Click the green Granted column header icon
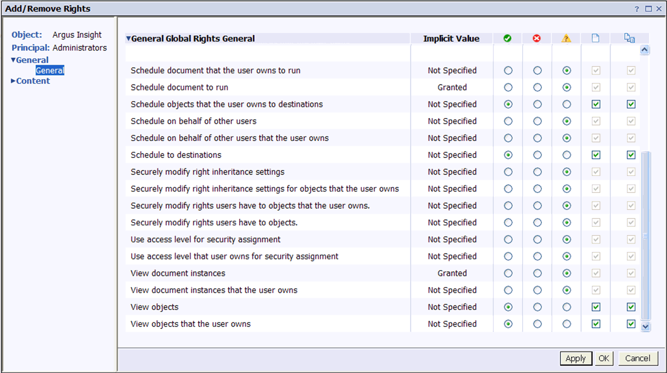Image resolution: width=667 pixels, height=373 pixels. click(x=508, y=38)
